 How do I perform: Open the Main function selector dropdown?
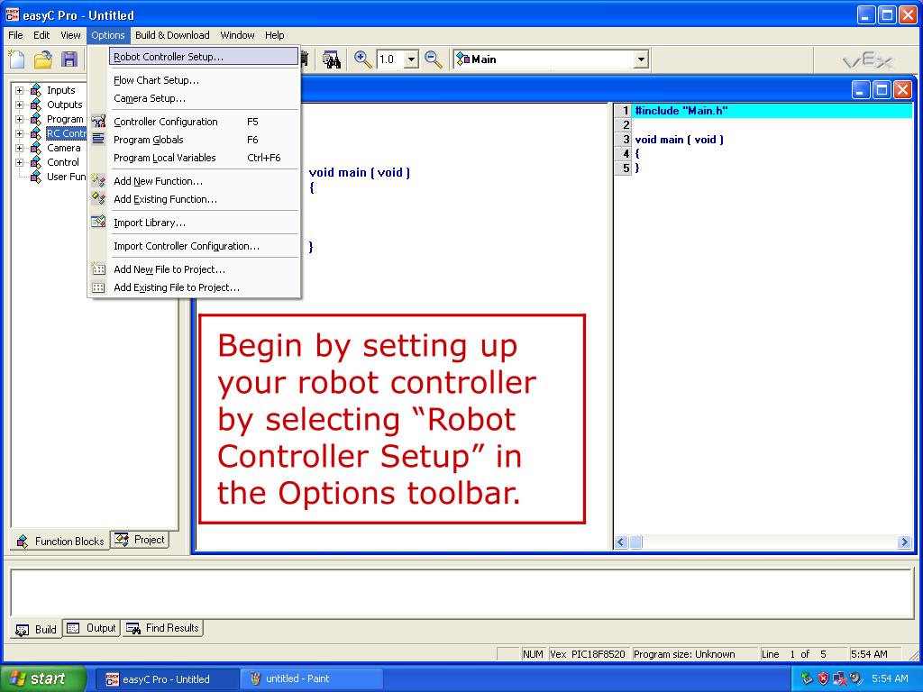click(x=641, y=59)
